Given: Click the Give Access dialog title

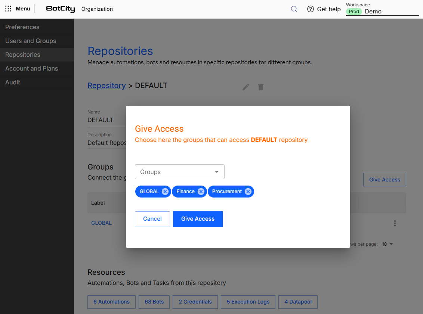Looking at the screenshot, I should (x=159, y=129).
